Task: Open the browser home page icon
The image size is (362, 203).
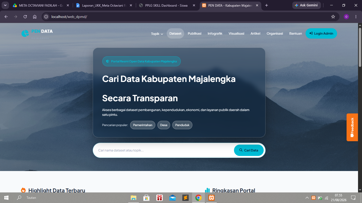Action: [35, 17]
